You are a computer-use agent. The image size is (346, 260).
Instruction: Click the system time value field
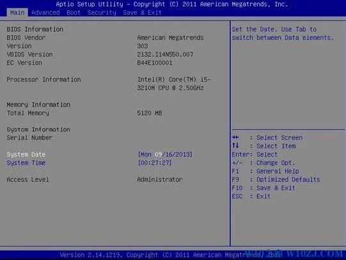[x=155, y=163]
